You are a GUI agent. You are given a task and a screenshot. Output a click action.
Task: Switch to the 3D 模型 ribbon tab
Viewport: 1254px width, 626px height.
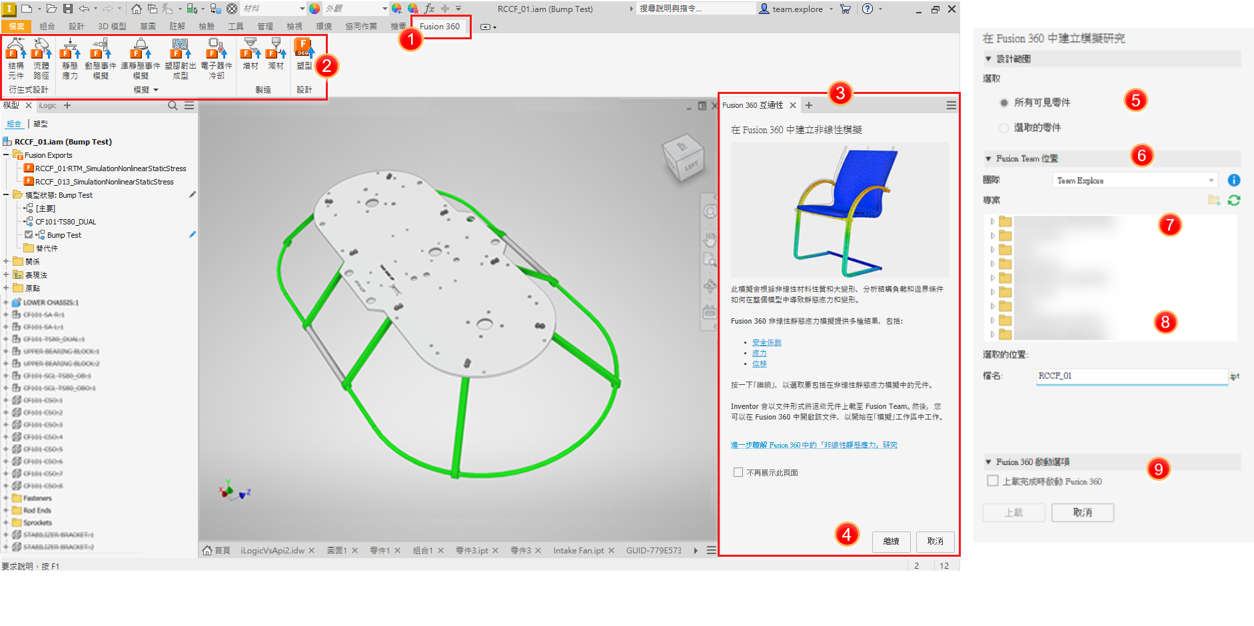pos(112,27)
